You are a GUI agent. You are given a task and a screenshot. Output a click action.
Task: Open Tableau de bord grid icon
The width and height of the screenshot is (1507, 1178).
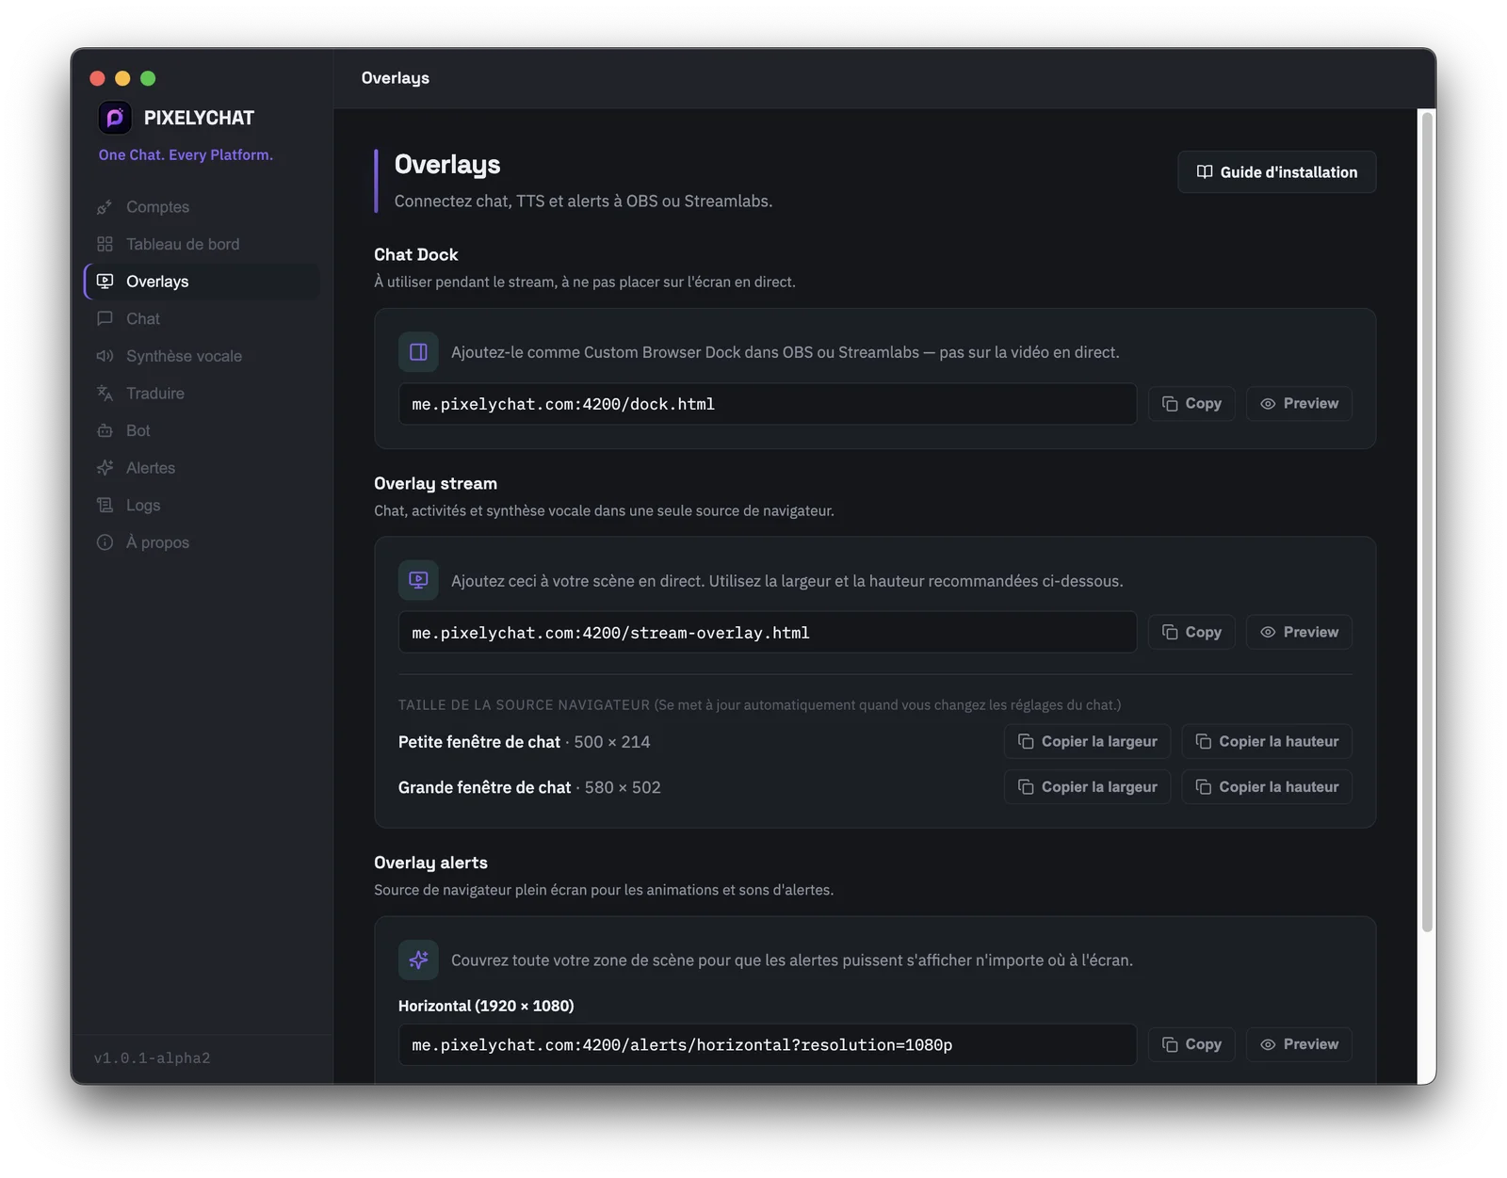105,244
